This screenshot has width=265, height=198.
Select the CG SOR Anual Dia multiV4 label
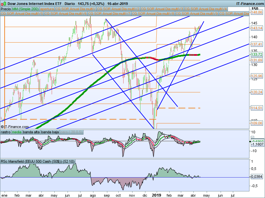coord(206,9)
